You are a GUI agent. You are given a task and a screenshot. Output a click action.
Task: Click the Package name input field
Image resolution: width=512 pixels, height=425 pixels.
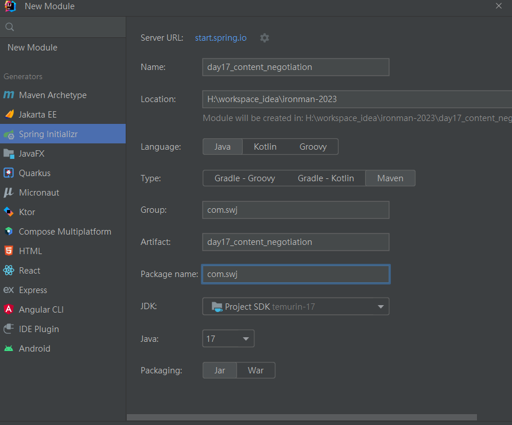[296, 274]
